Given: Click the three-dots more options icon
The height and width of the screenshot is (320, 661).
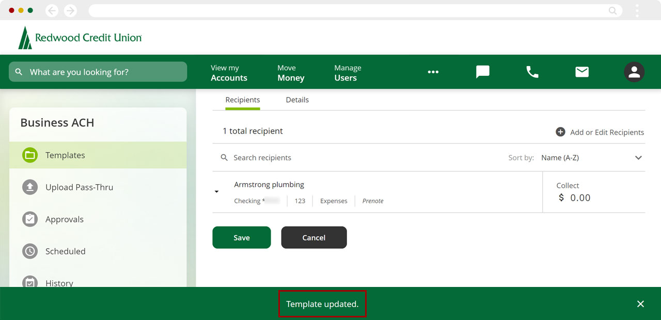Looking at the screenshot, I should 433,72.
